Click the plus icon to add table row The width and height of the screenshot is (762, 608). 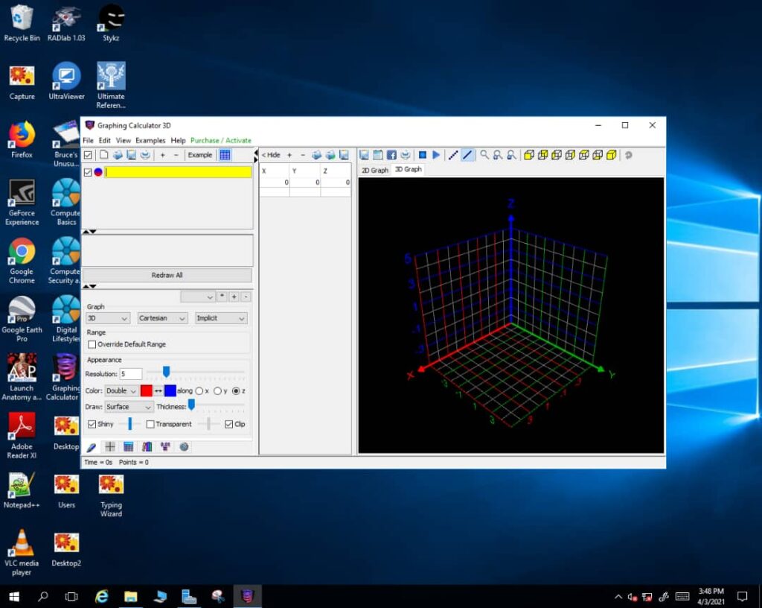(x=289, y=155)
